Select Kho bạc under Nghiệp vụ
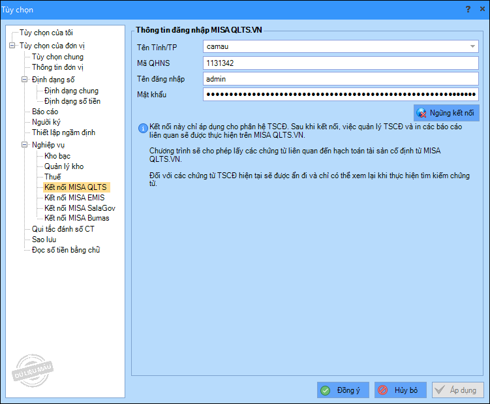This screenshot has width=490, height=404. (57, 156)
